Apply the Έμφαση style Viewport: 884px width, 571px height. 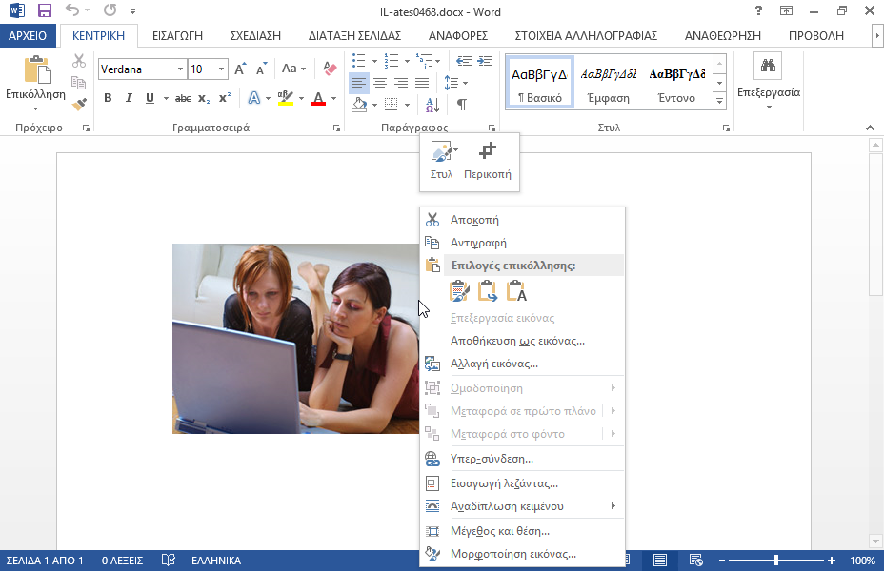(609, 82)
